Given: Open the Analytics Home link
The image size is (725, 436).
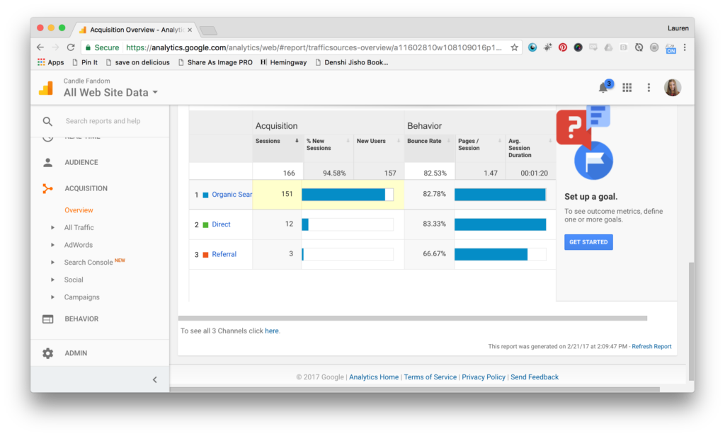Looking at the screenshot, I should [x=374, y=377].
